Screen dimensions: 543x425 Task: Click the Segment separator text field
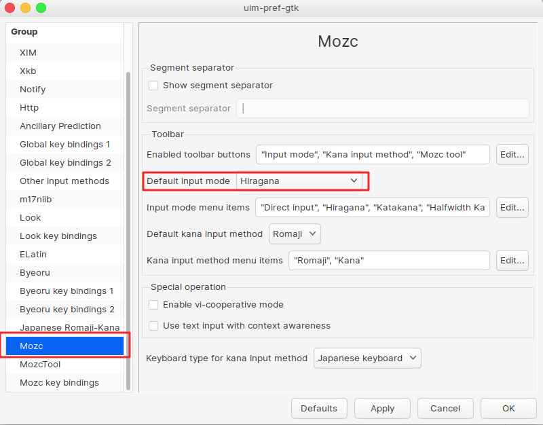383,109
